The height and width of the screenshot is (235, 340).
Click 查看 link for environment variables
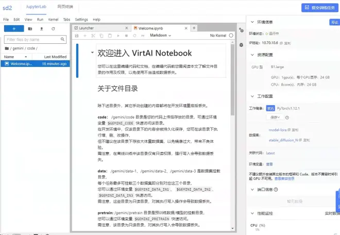269,164
